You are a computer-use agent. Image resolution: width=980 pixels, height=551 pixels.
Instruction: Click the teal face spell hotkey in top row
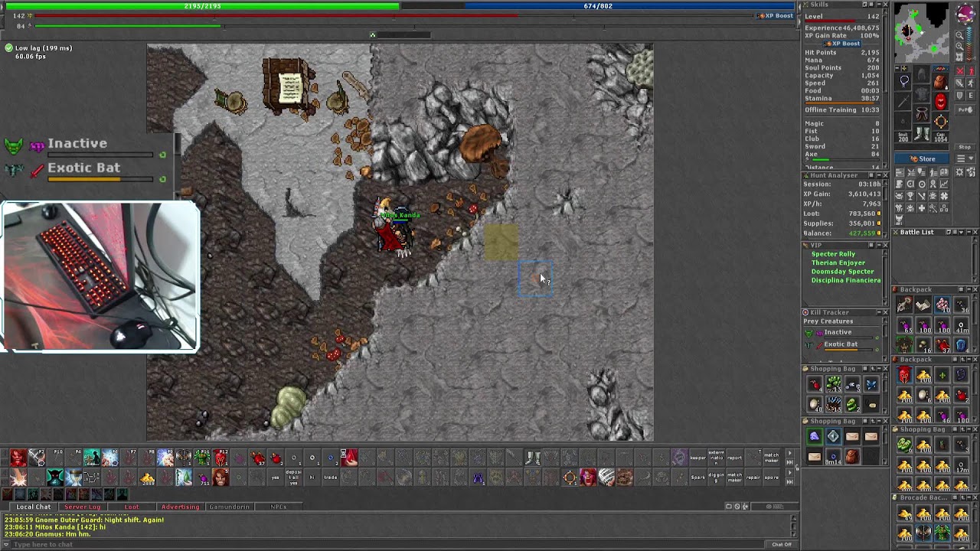point(92,458)
